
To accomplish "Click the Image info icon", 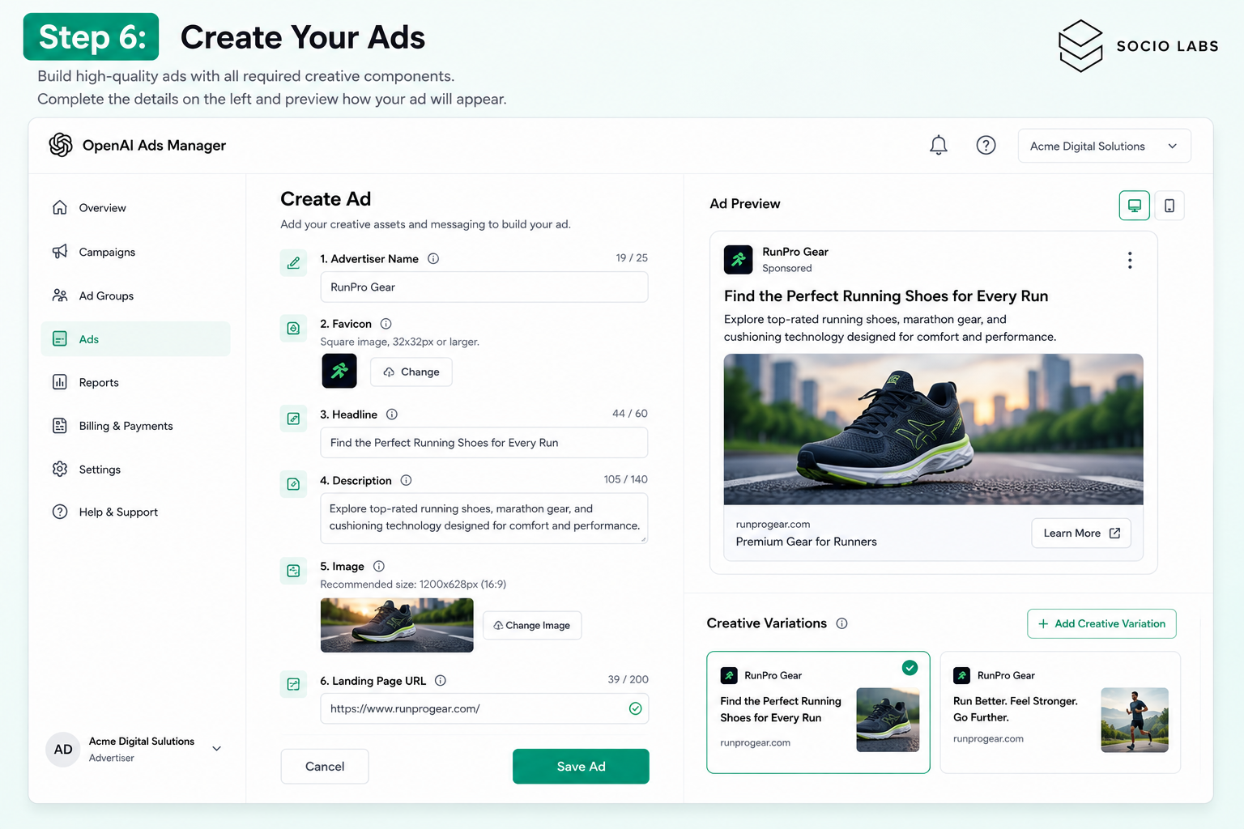I will click(379, 567).
